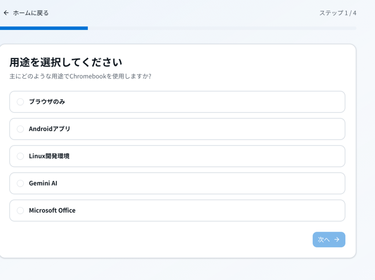Image resolution: width=375 pixels, height=280 pixels.
Task: Click the ステップ 1 / 4 step indicator
Action: [x=338, y=13]
